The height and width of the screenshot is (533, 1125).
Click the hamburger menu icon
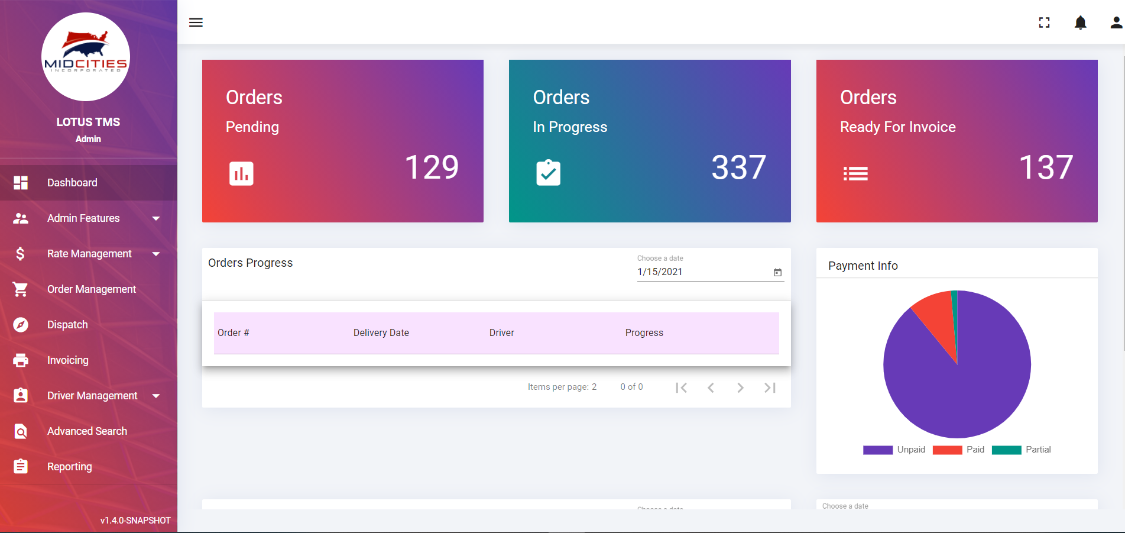pyautogui.click(x=196, y=22)
